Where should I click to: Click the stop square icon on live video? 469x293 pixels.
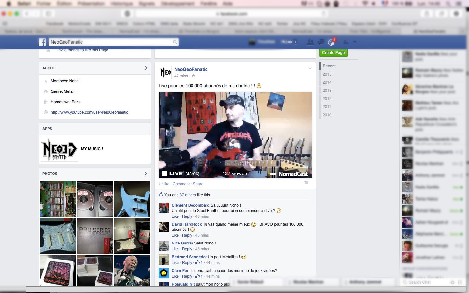[164, 174]
